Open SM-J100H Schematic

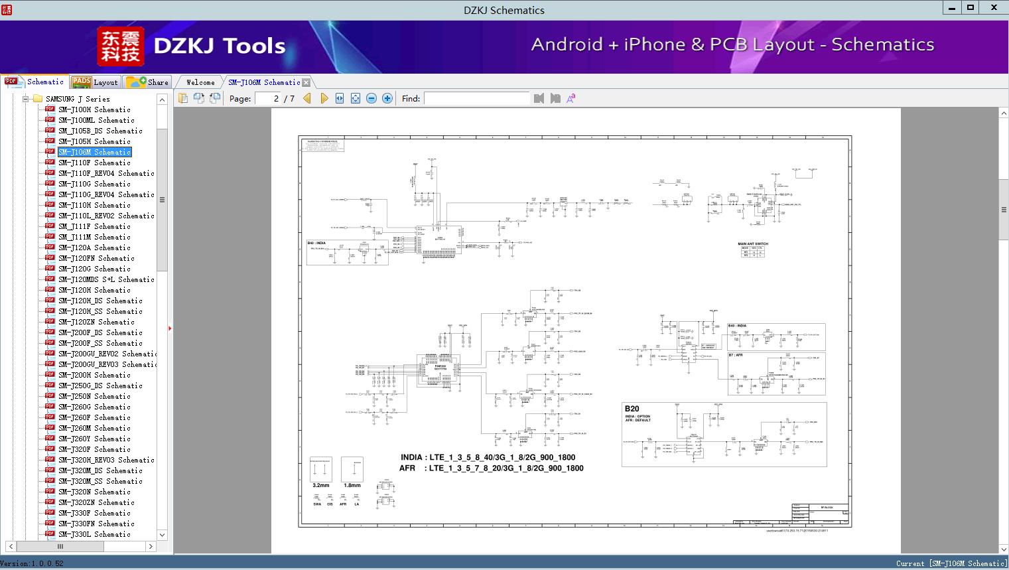tap(94, 109)
